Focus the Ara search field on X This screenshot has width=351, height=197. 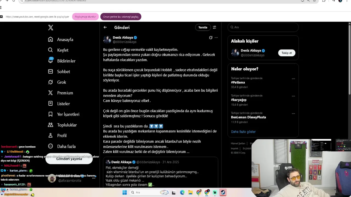coord(263,27)
